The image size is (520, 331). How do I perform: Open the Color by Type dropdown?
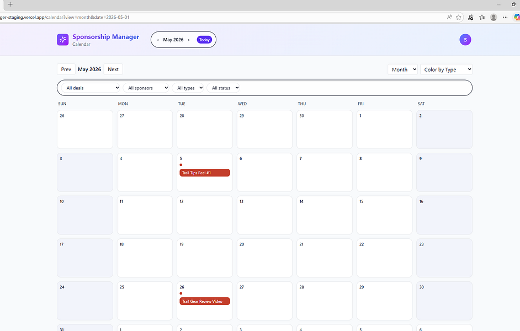[446, 70]
